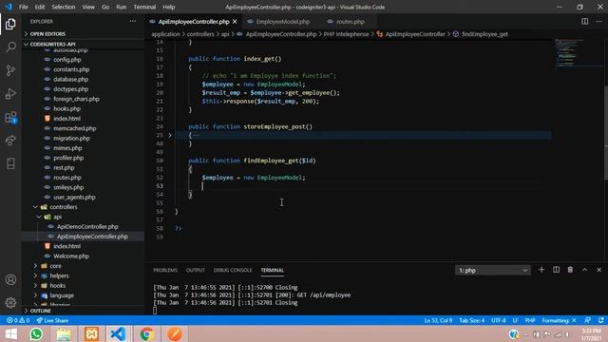Image resolution: width=608 pixels, height=342 pixels.
Task: Click the Windows Start button
Action: pyautogui.click(x=10, y=334)
